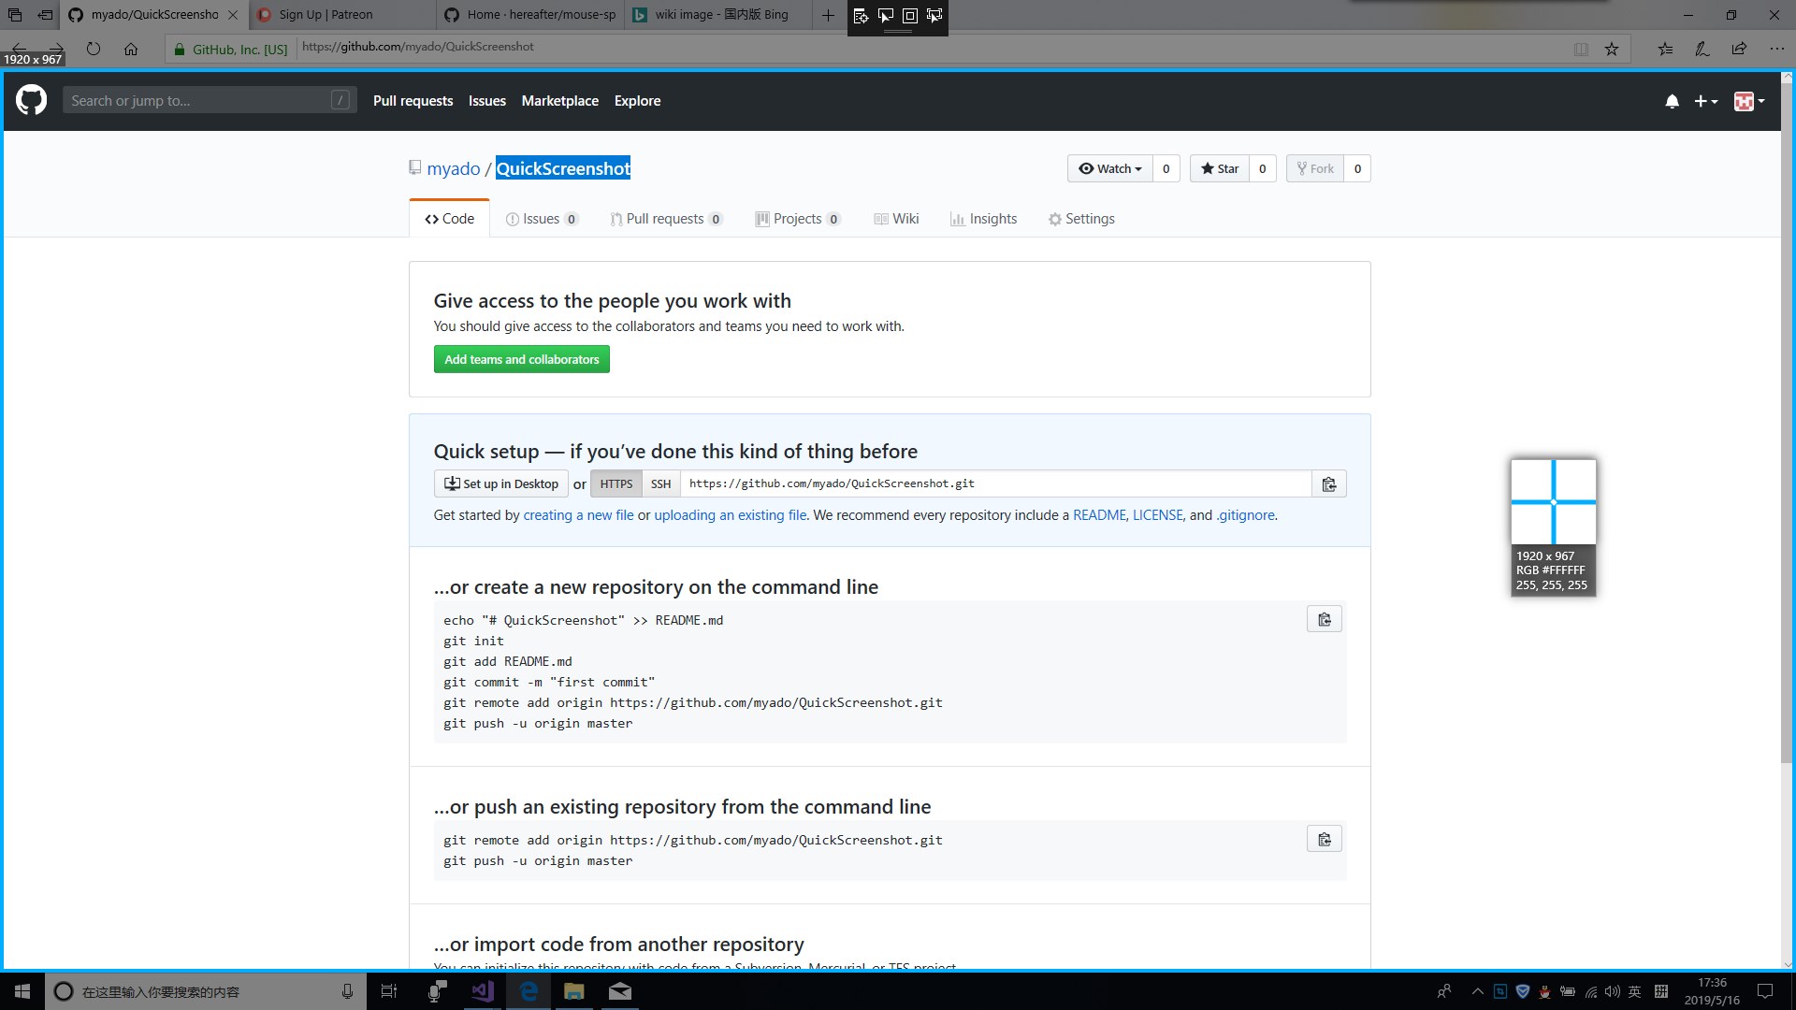1796x1010 pixels.
Task: Open Visual Studio from the taskbar
Action: tap(483, 991)
